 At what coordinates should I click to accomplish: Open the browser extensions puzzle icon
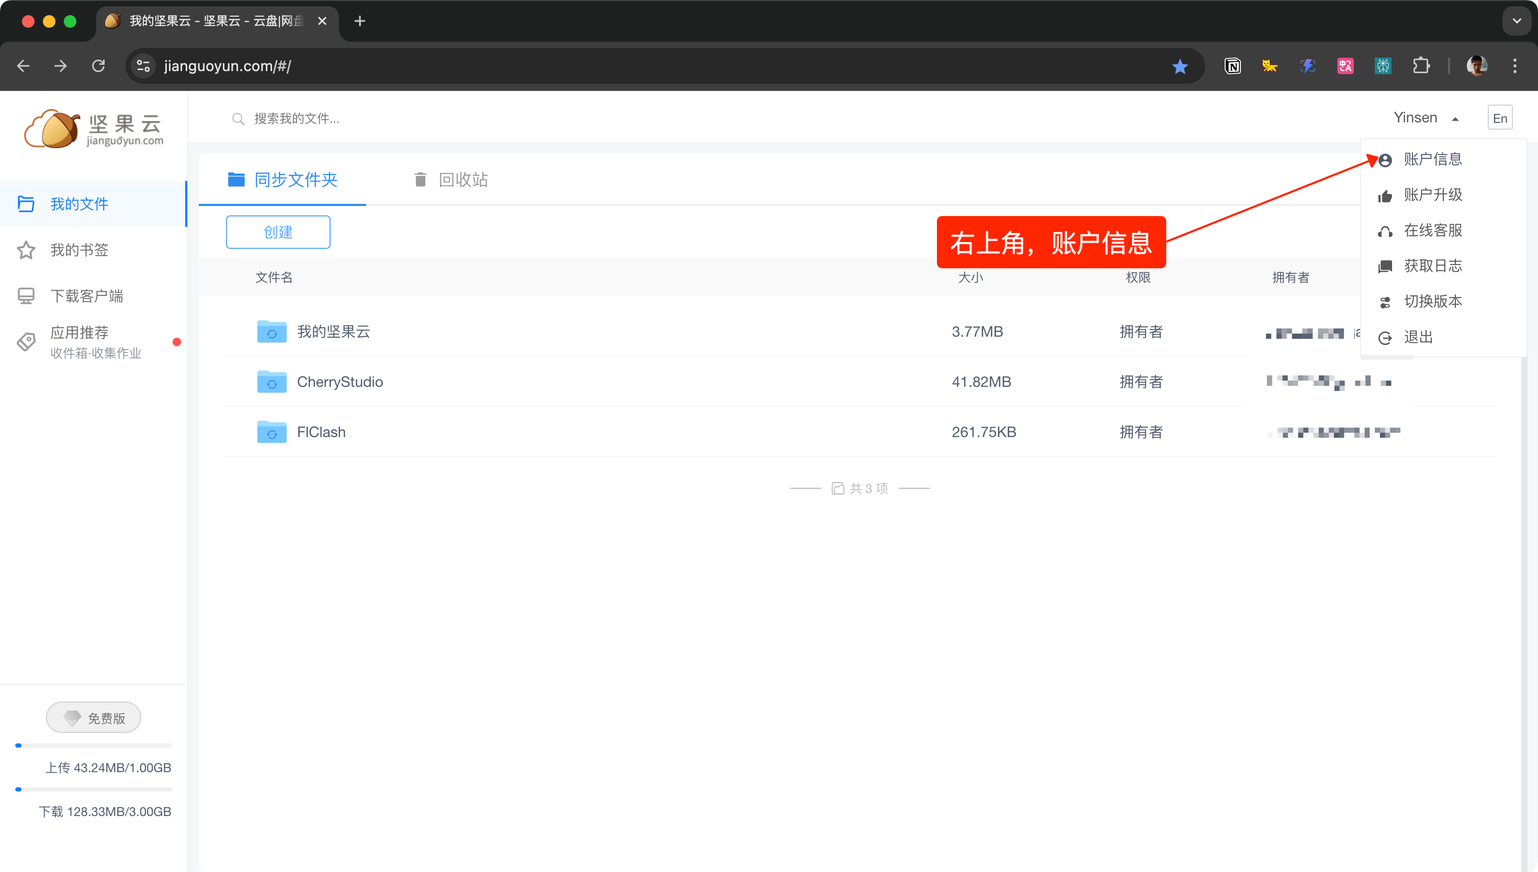[1421, 66]
